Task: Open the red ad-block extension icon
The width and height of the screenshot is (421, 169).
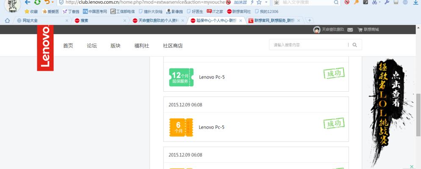Action: coord(347,2)
